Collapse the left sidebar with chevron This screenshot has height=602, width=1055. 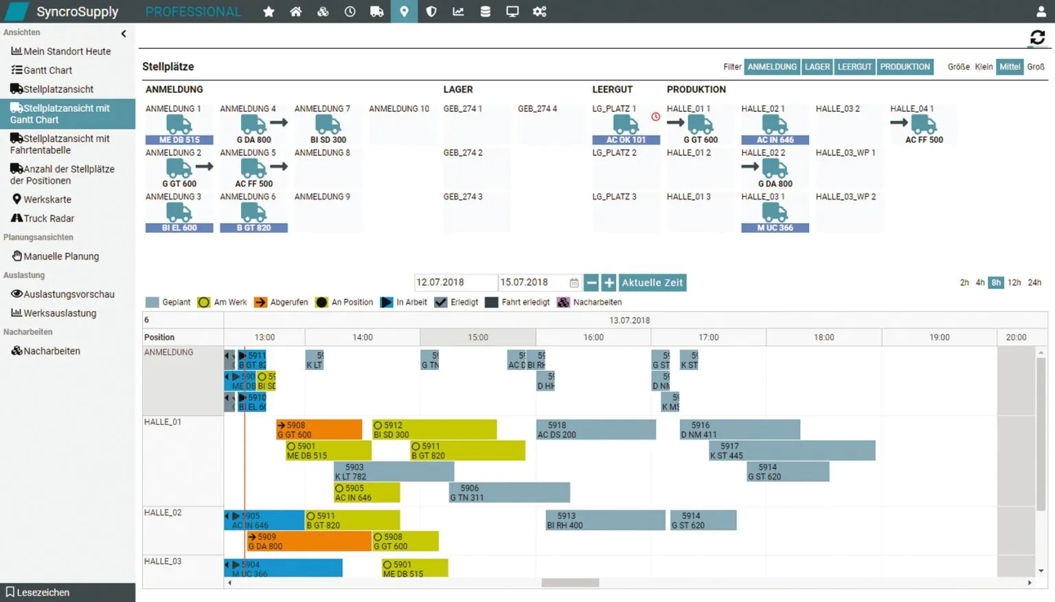[124, 33]
